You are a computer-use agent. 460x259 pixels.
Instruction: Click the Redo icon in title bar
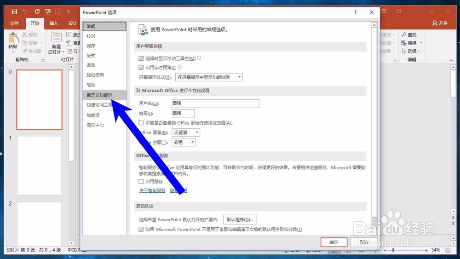pyautogui.click(x=37, y=12)
